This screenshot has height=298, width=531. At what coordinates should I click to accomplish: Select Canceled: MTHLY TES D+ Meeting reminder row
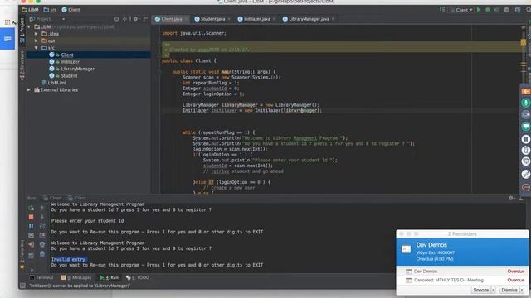click(462, 280)
